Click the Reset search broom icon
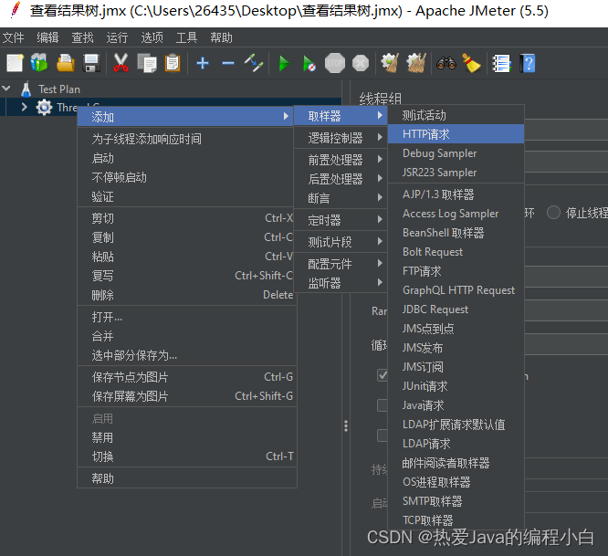The height and width of the screenshot is (556, 608). coord(471,63)
